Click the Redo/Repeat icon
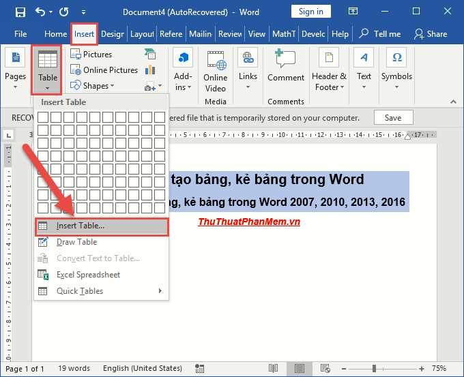The width and height of the screenshot is (464, 377). tap(64, 12)
